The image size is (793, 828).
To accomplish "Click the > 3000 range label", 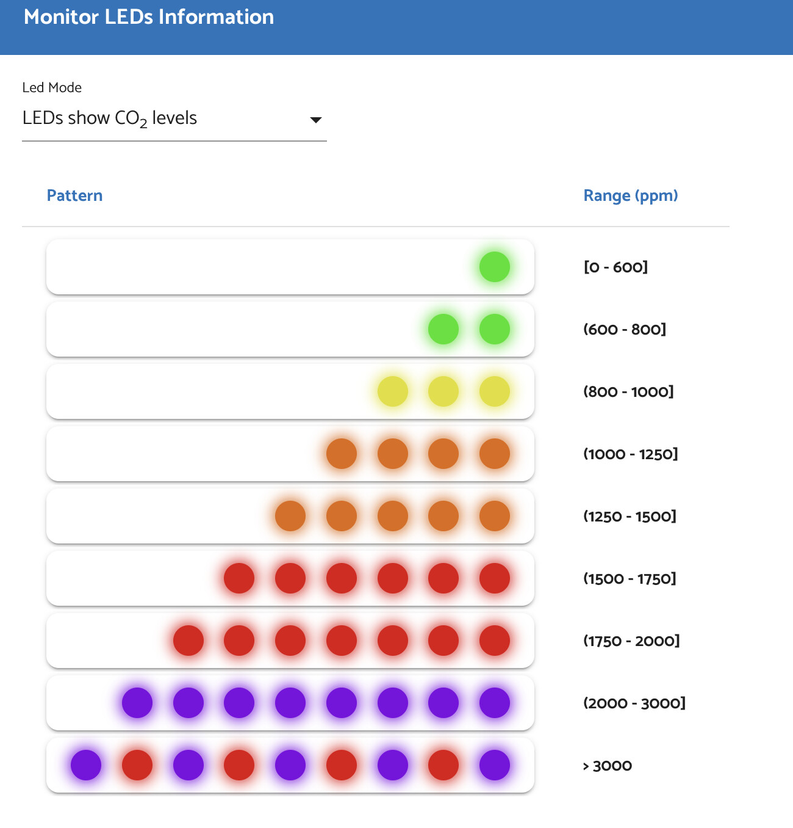I will coord(608,766).
